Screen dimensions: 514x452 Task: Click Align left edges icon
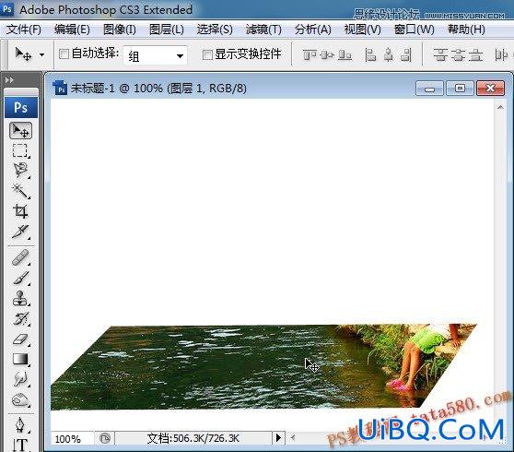coord(370,54)
